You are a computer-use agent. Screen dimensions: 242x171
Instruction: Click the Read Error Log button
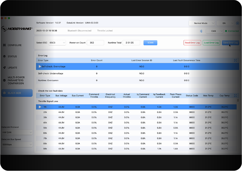coord(192,43)
